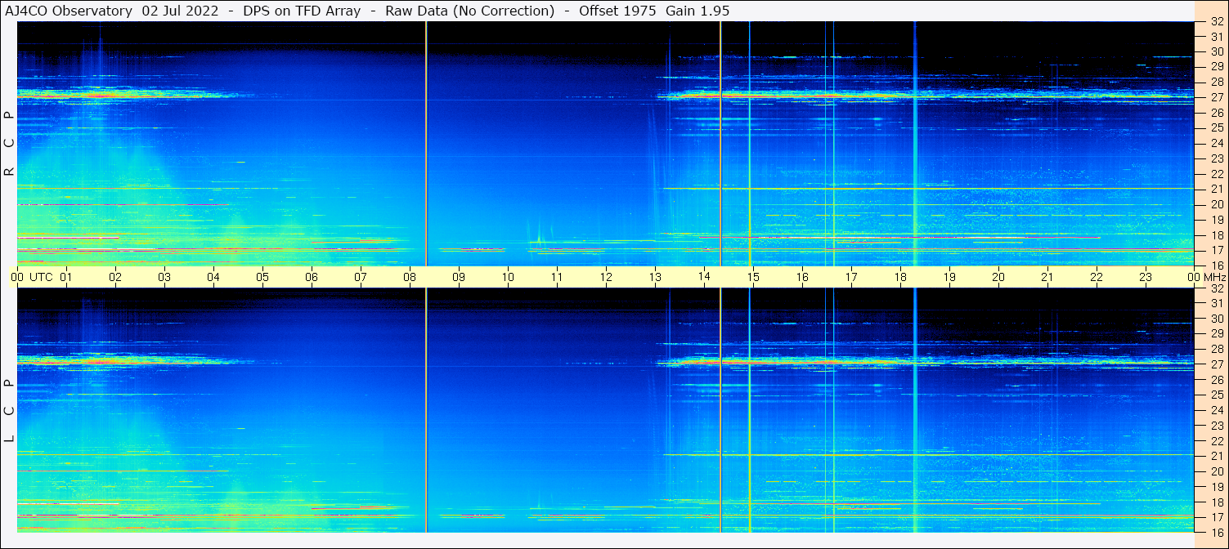Select the 12 hour tick on the time axis

606,277
